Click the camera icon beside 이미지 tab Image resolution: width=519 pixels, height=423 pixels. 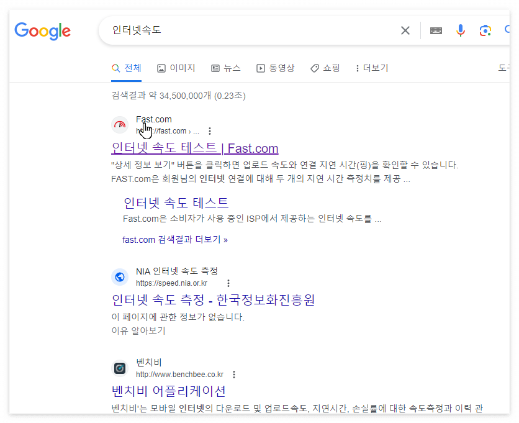tap(161, 68)
